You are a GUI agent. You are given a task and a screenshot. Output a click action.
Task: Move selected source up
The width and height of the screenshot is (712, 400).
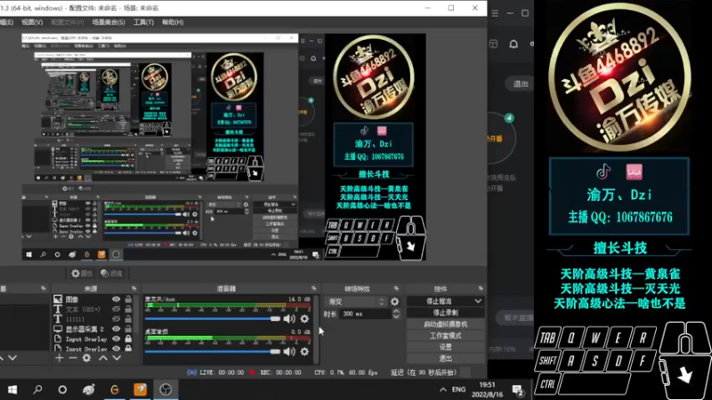coord(103,358)
